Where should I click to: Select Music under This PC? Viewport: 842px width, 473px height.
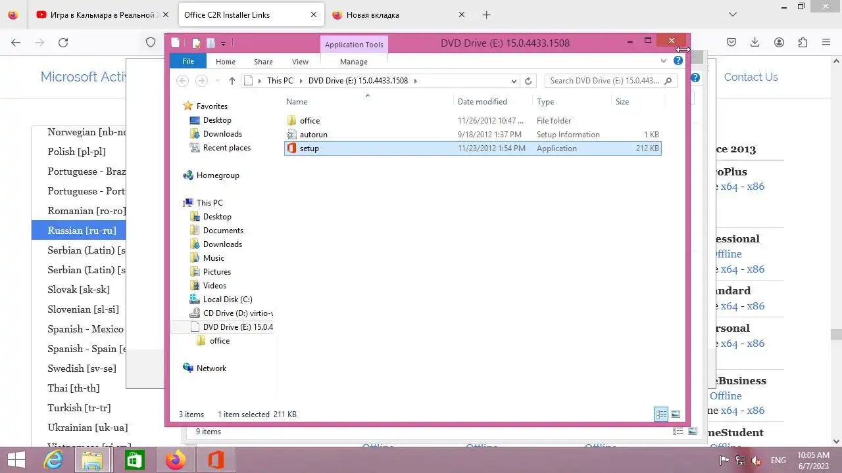tap(213, 258)
